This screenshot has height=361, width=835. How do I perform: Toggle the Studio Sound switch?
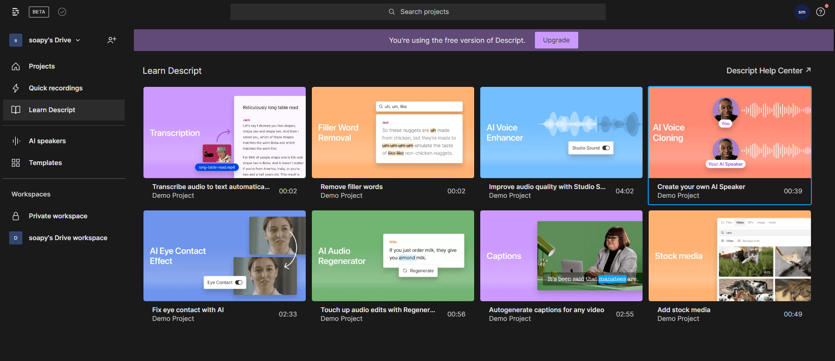tap(606, 148)
